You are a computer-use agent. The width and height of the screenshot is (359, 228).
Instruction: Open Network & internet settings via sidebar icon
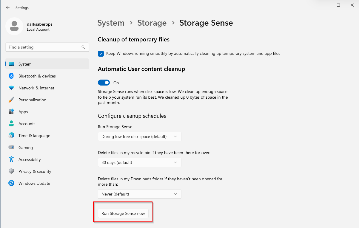(x=11, y=88)
